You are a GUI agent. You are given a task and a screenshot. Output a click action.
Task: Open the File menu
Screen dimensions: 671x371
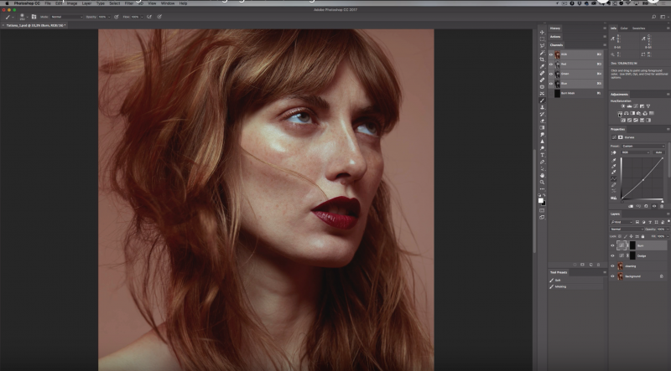[48, 3]
